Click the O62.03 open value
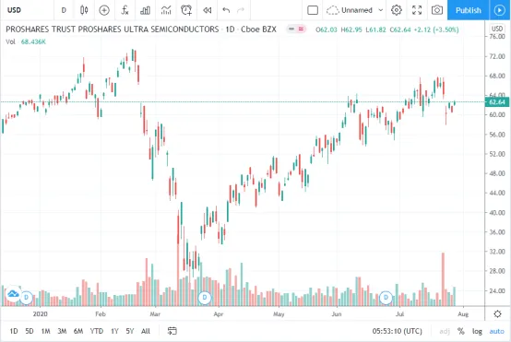This screenshot has height=342, width=511. tap(327, 29)
